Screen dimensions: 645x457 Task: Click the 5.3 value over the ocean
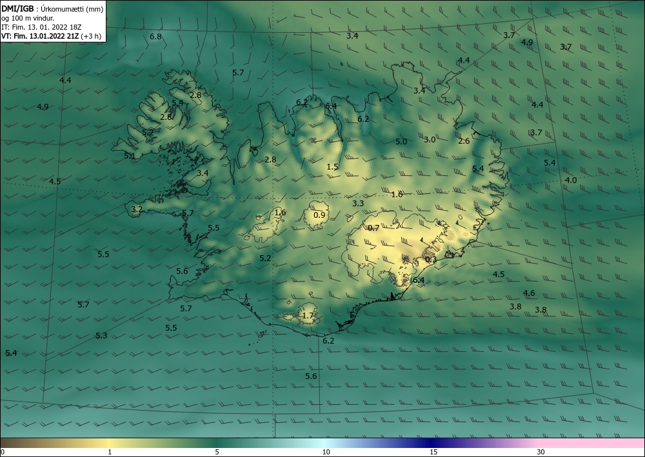click(101, 336)
